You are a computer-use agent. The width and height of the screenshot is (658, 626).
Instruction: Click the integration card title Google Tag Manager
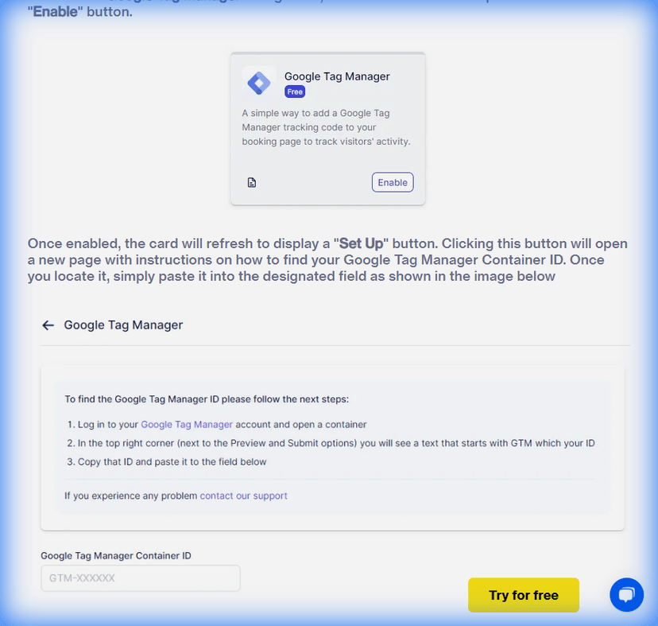coord(336,76)
